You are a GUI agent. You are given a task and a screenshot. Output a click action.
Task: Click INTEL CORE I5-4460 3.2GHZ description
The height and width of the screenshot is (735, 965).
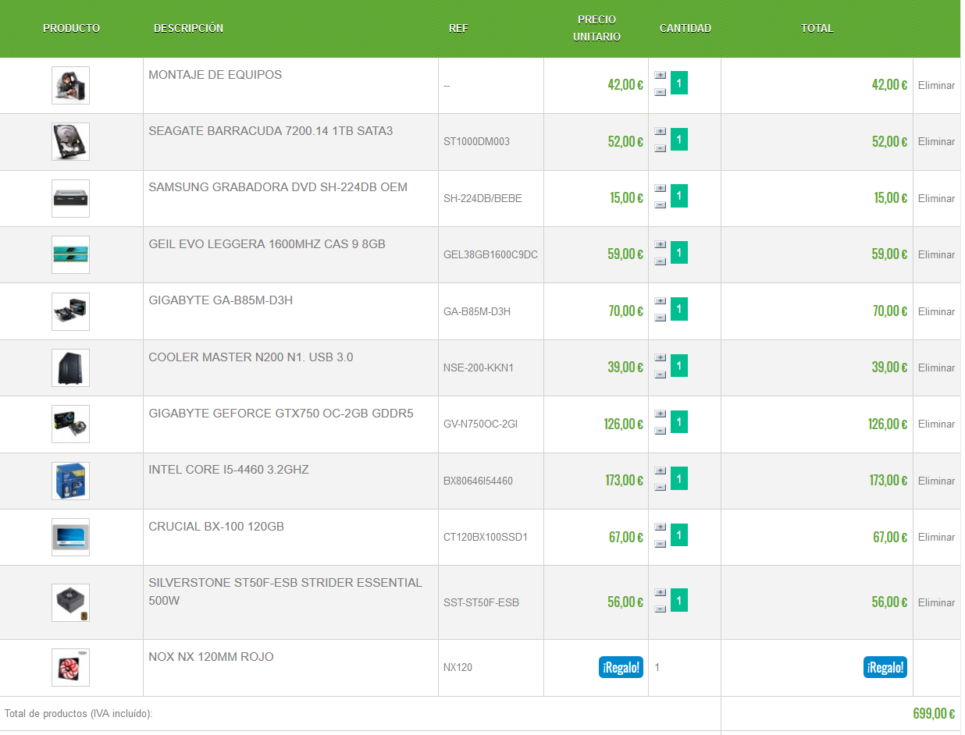click(x=229, y=470)
